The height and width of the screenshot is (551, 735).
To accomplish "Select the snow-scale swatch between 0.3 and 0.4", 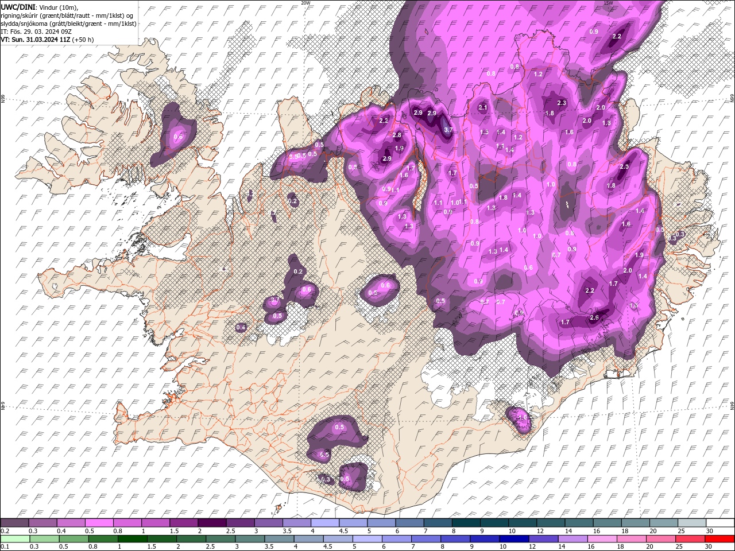I will tap(42, 523).
